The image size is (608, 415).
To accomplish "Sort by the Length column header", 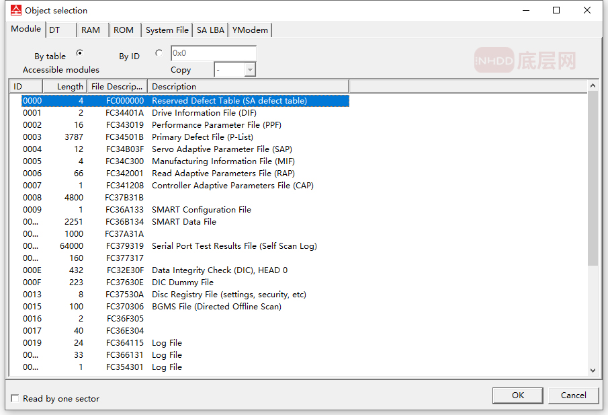I will click(65, 86).
